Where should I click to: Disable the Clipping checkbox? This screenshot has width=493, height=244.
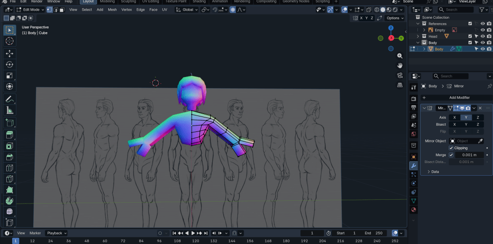pos(451,148)
